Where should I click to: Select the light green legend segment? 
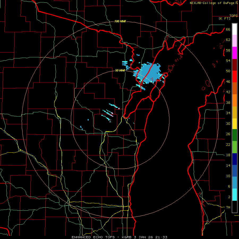tap(234, 147)
